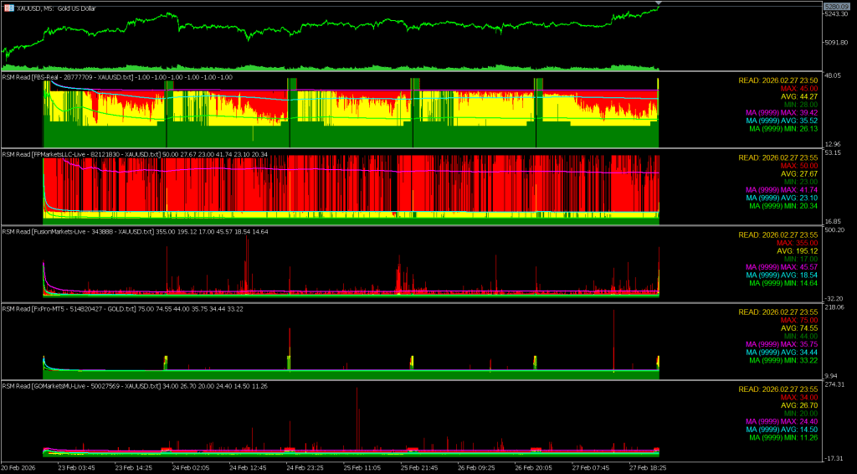Click the 25 Feb 11:05 time label
This screenshot has height=474, width=857.
(x=364, y=467)
